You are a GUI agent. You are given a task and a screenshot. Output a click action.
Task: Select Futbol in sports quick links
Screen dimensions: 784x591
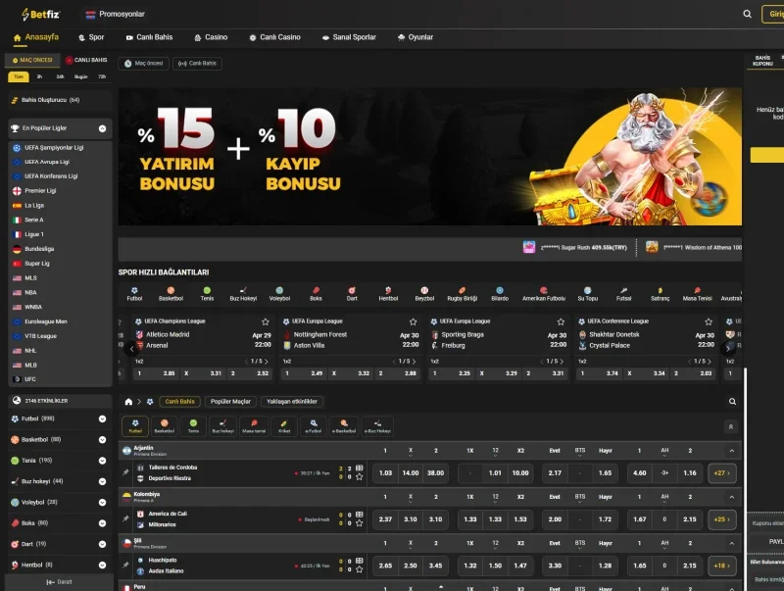point(134,294)
